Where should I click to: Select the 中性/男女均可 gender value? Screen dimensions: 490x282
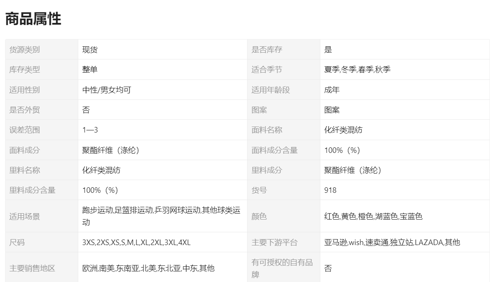pyautogui.click(x=106, y=90)
